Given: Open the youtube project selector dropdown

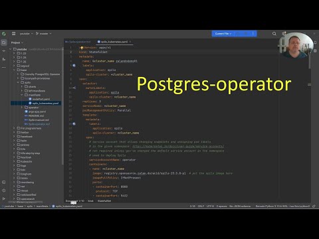Looking at the screenshot, I should (26, 34).
